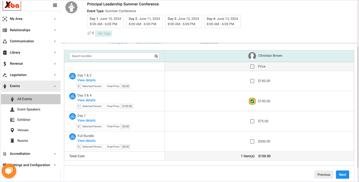
Task: Click the hamburger menu icon
Action: (x=55, y=5)
